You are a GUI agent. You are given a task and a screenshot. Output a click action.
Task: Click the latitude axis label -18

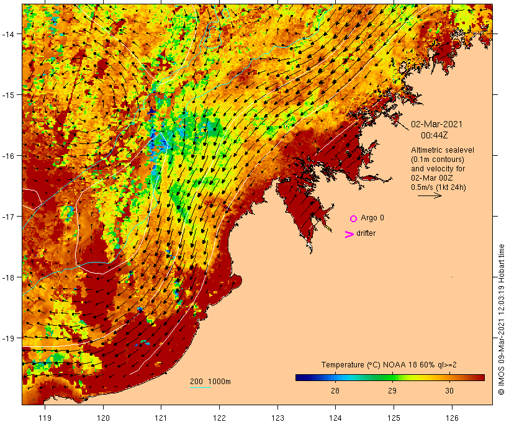coord(8,277)
